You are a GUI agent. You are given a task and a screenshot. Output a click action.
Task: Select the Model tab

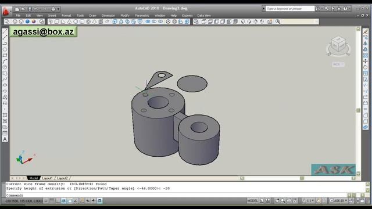34,178
